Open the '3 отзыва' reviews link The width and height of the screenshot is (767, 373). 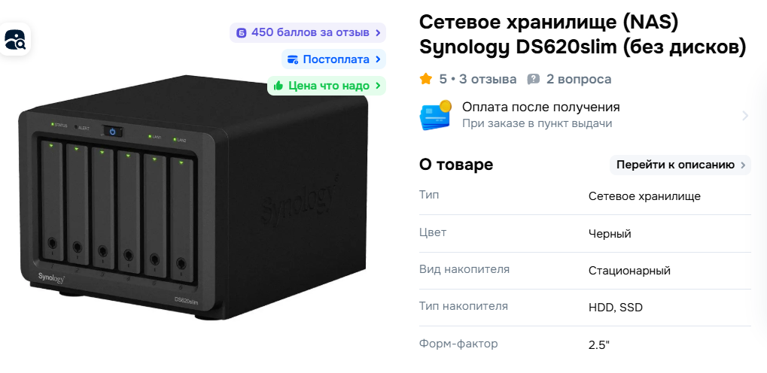click(488, 79)
